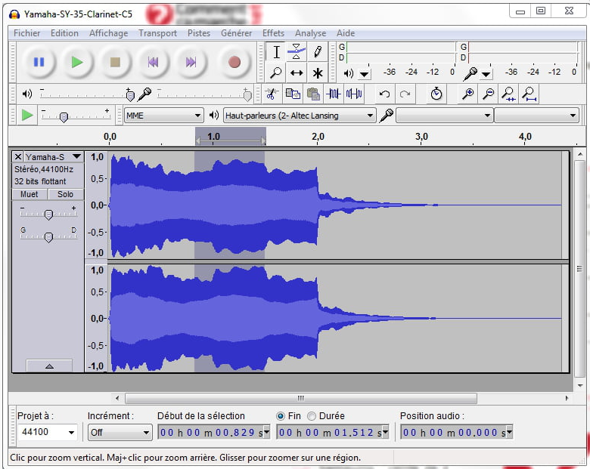Collapse the track with bottom arrow button
Viewport: 590px width, 469px height.
pyautogui.click(x=49, y=366)
